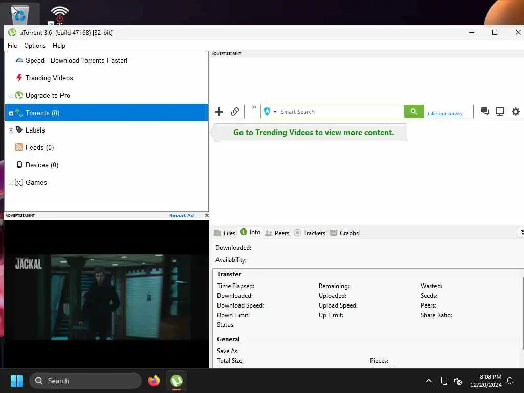The width and height of the screenshot is (524, 393).
Task: Open the File menu
Action: pos(12,46)
